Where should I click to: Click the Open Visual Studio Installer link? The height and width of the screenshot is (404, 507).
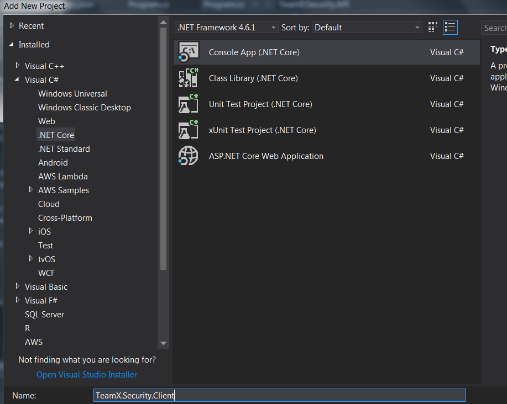(x=86, y=374)
